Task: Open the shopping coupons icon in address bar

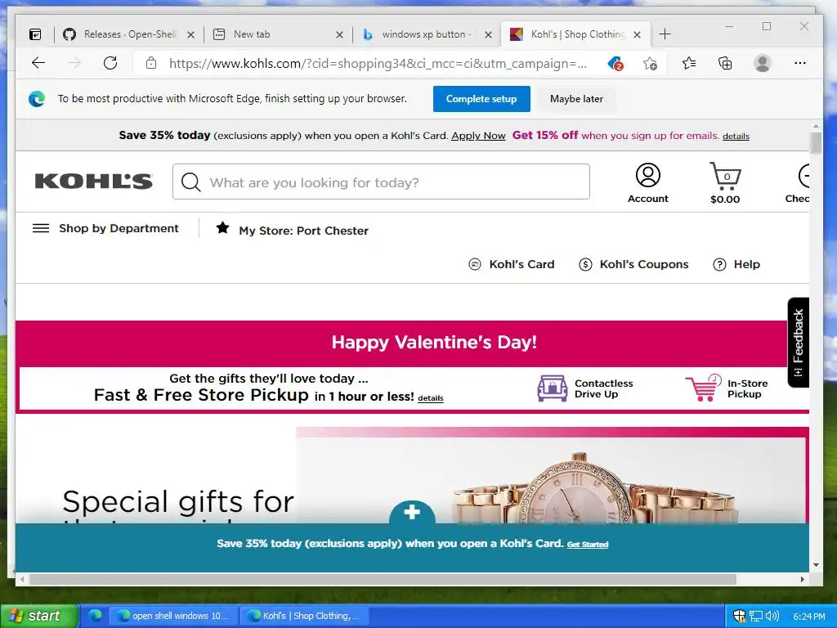Action: (x=615, y=64)
